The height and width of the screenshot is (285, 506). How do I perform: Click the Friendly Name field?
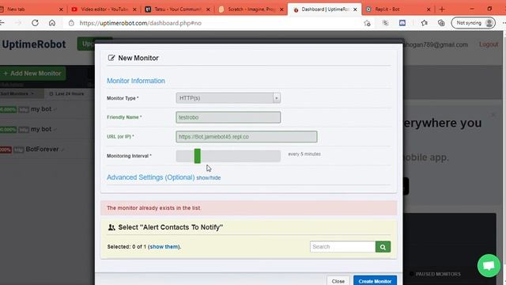pyautogui.click(x=228, y=117)
